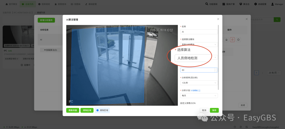Click the info tip 清除区域
This screenshot has width=285, height=129.
(x=102, y=110)
